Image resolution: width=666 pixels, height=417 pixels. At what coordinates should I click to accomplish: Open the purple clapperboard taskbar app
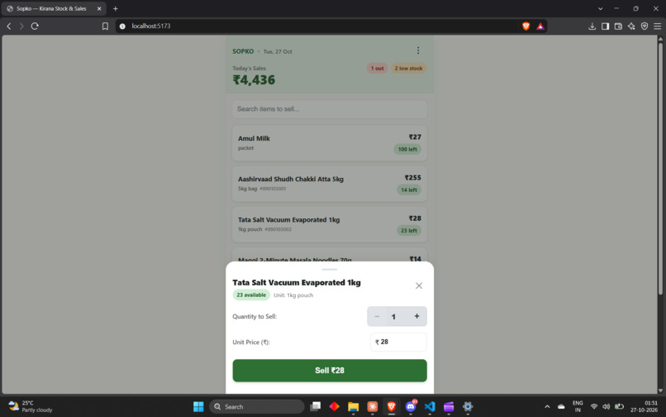tap(449, 407)
